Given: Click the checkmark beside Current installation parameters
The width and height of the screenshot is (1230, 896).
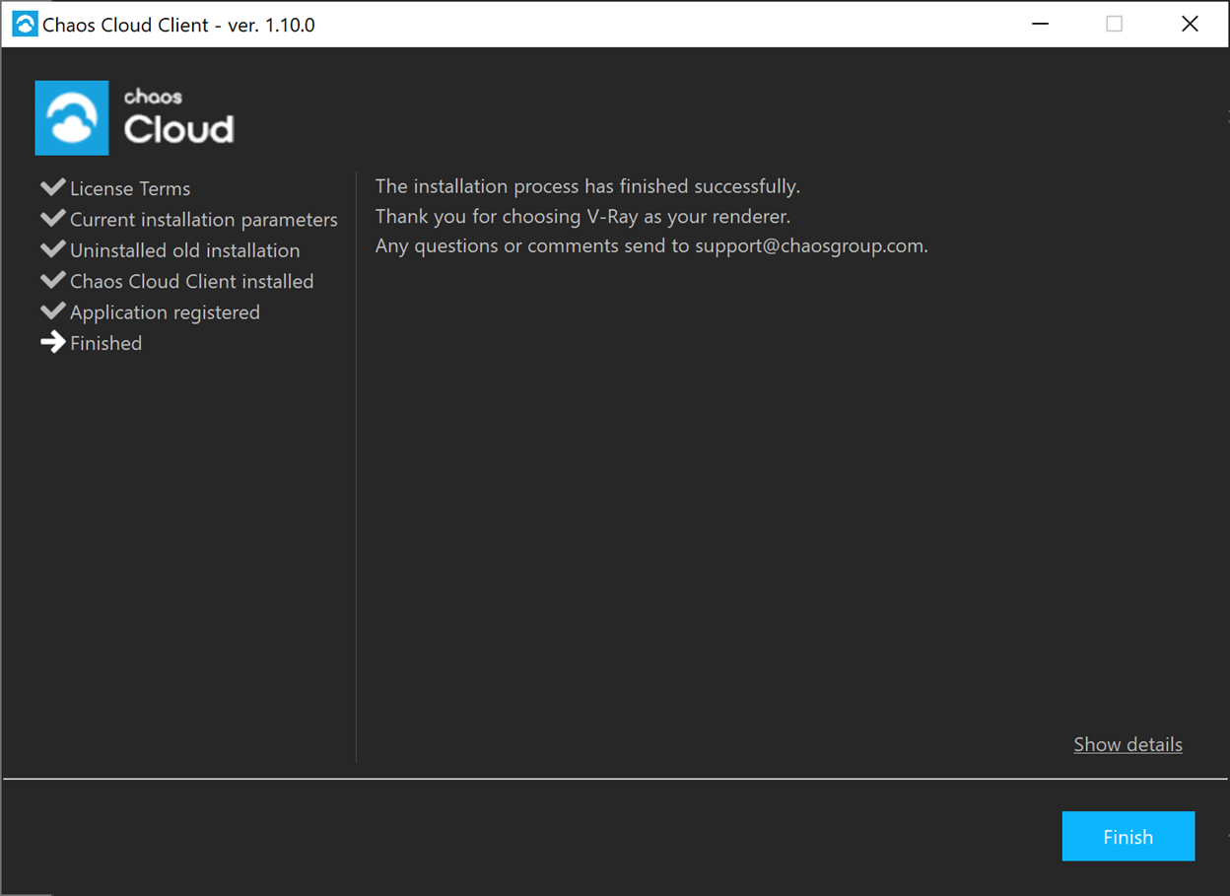Looking at the screenshot, I should (x=52, y=218).
